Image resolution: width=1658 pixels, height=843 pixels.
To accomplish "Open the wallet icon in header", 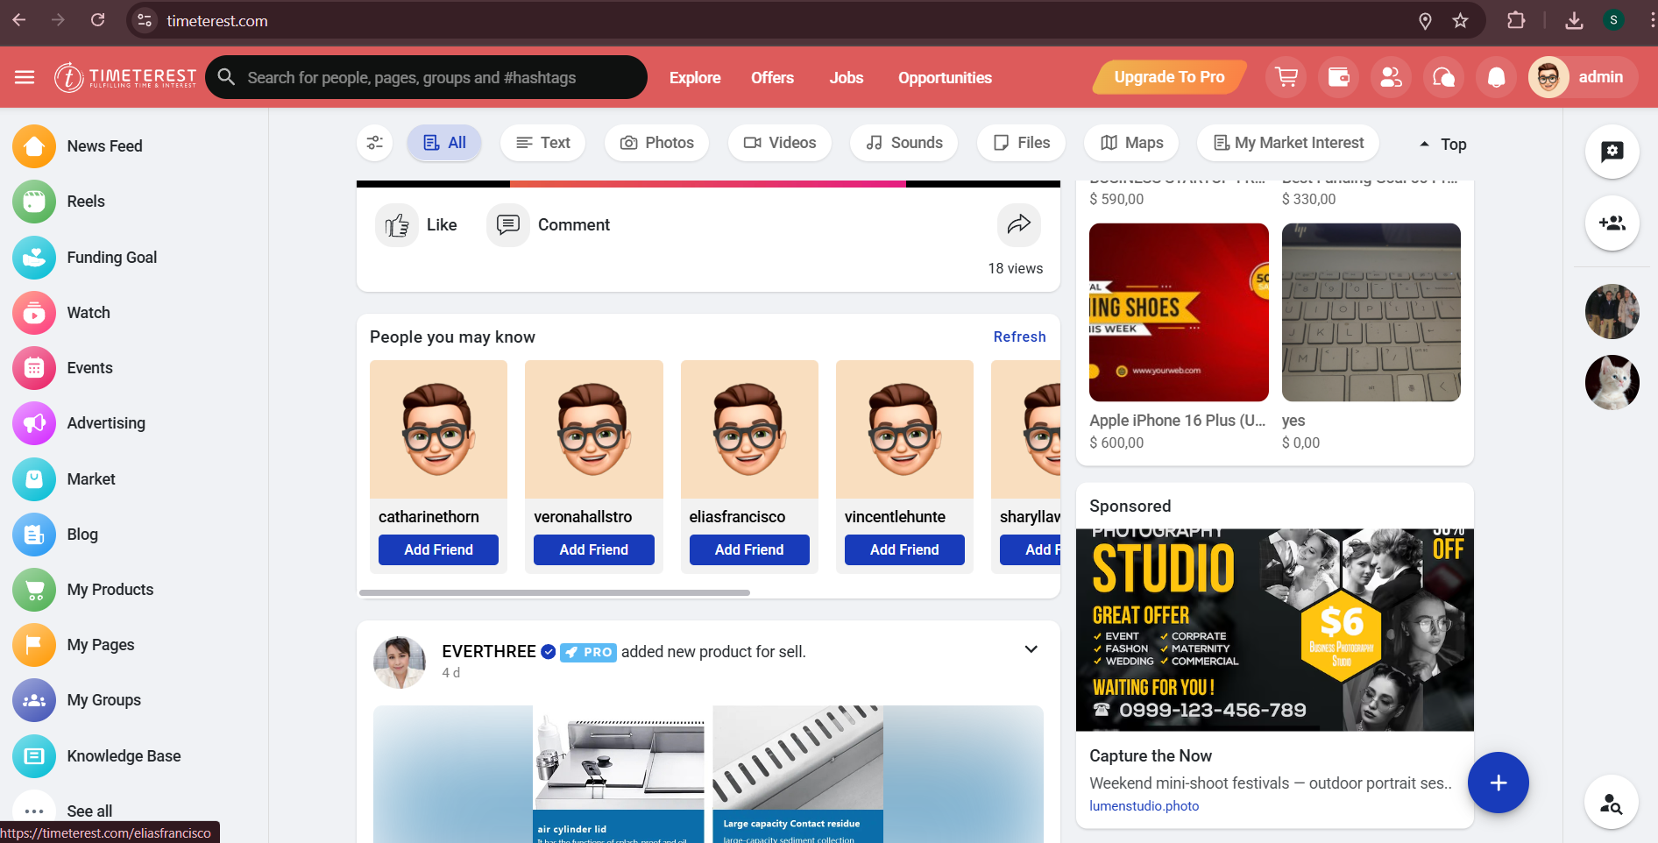I will [1339, 77].
